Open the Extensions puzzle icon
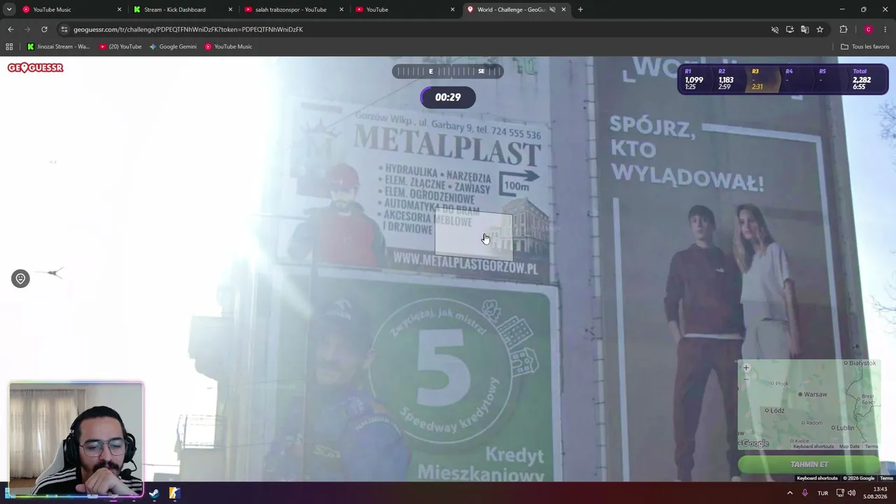896x504 pixels. [843, 29]
